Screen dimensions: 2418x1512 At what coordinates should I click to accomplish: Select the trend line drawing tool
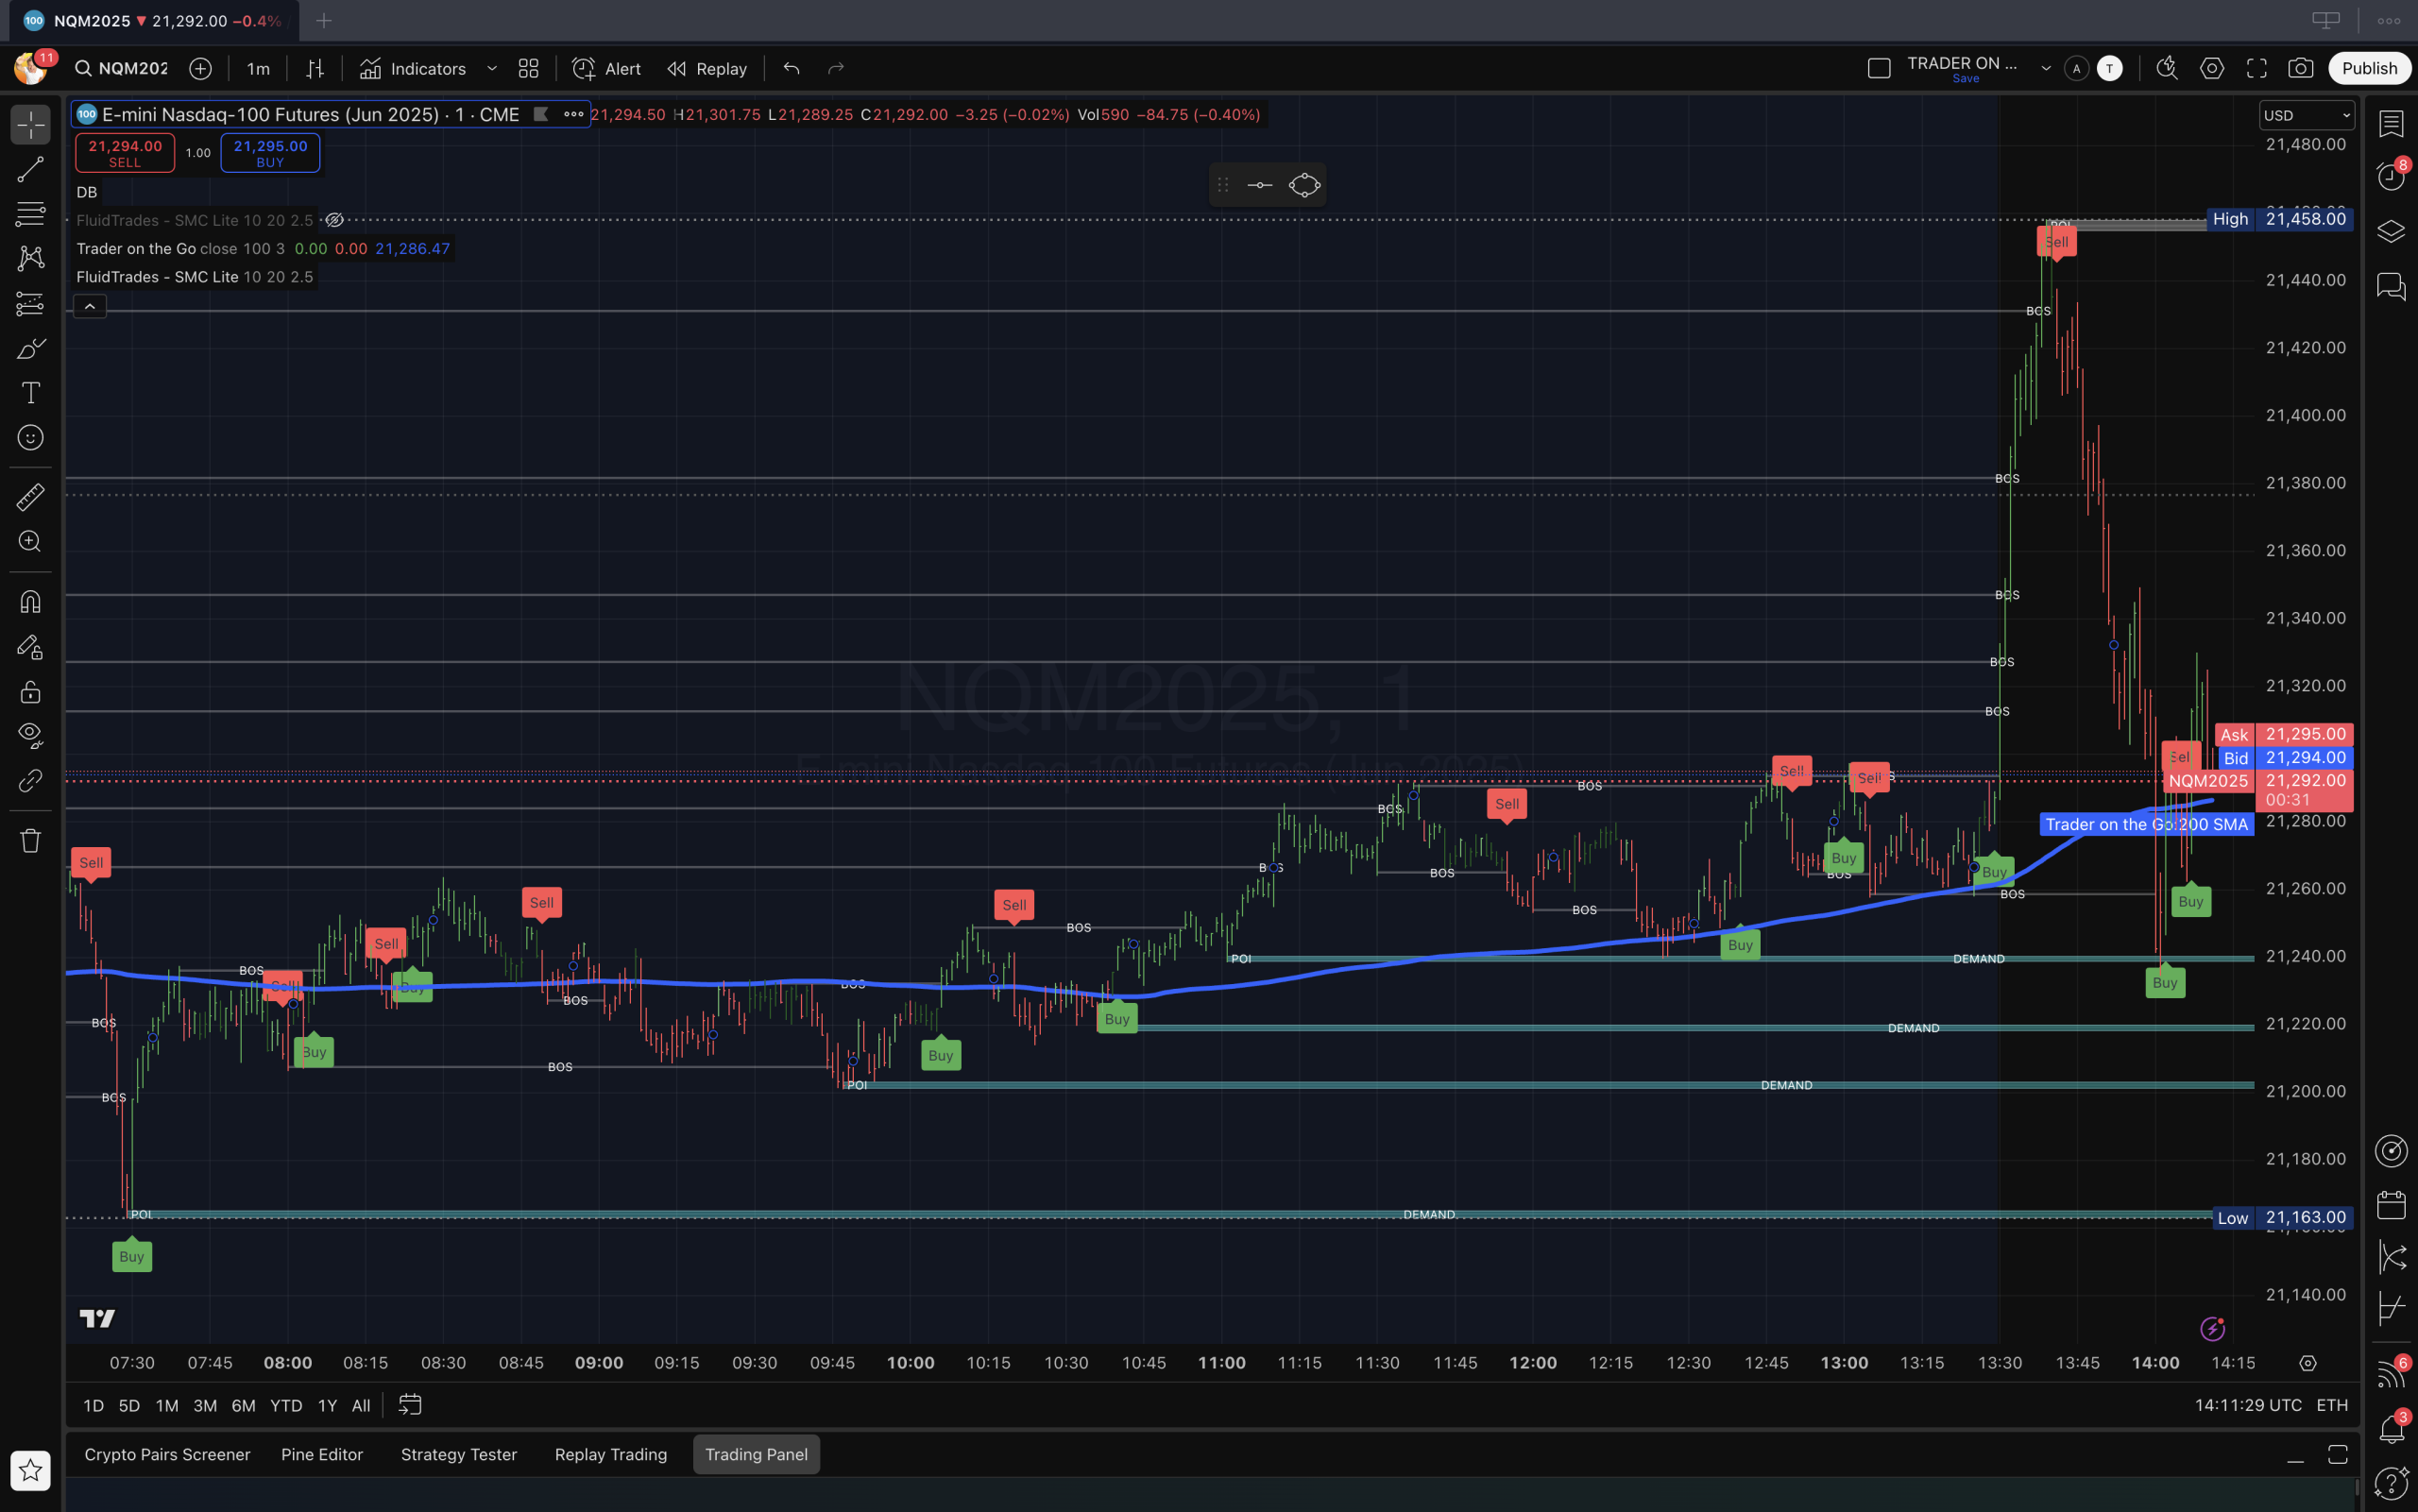pyautogui.click(x=30, y=169)
